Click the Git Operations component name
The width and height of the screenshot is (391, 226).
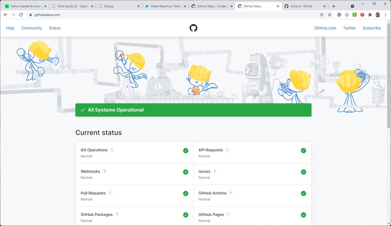tap(94, 150)
